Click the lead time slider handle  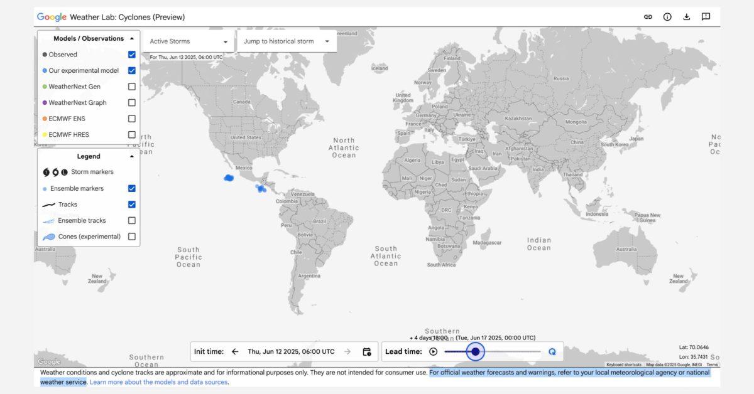click(476, 352)
